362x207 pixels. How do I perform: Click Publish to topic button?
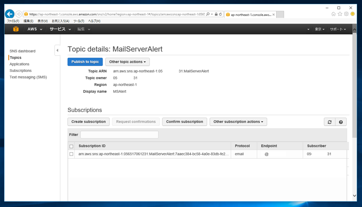[x=85, y=62]
